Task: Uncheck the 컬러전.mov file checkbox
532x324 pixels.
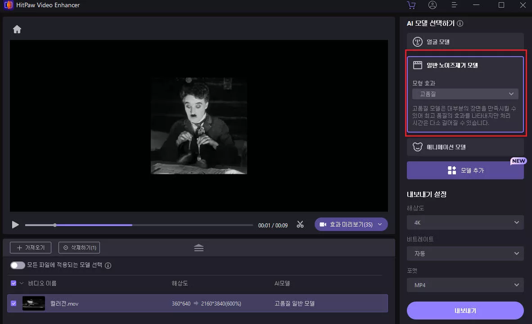Action: (x=14, y=303)
